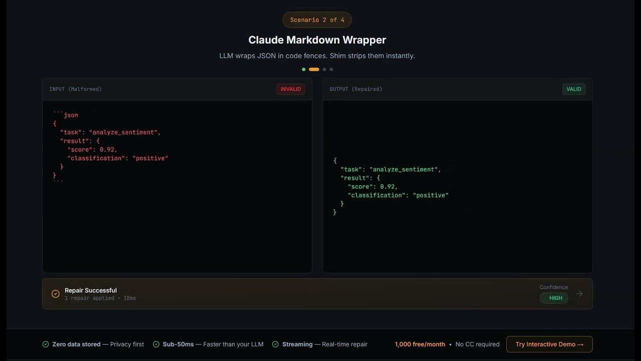Click the 'Zero data stored' text
This screenshot has height=361, width=641.
point(77,344)
